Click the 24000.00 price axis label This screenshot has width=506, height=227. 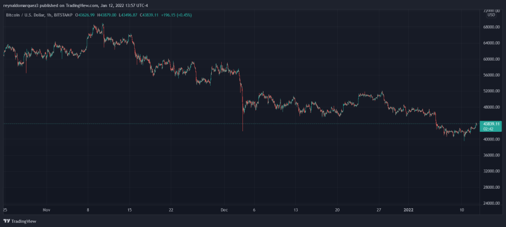click(491, 203)
